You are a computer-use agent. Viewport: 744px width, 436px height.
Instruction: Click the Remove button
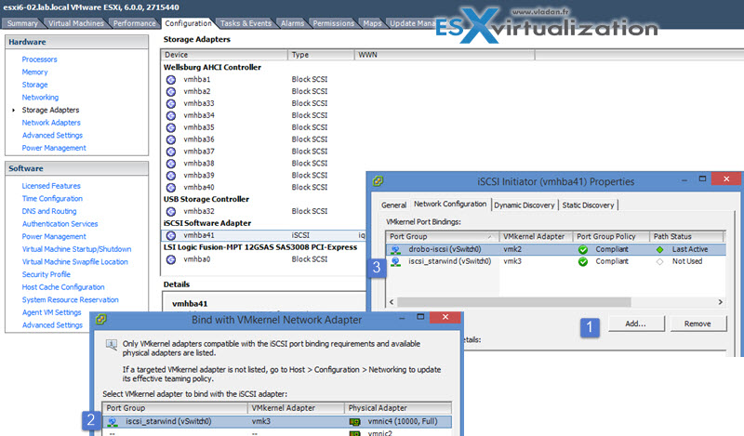pyautogui.click(x=697, y=324)
